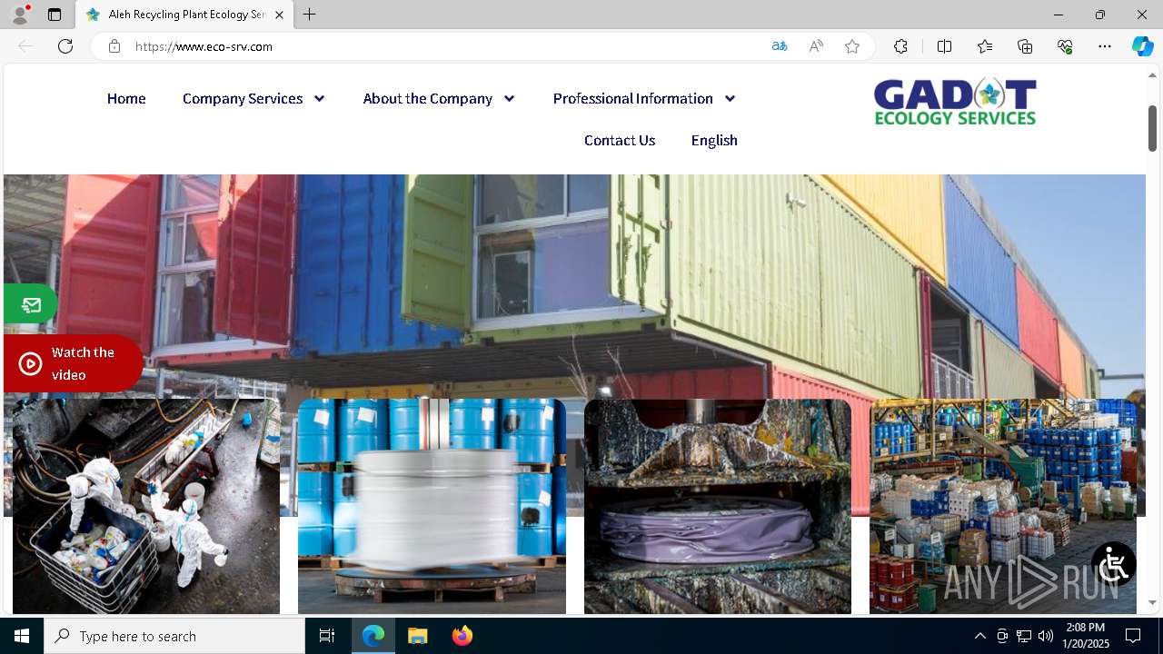Open the tab actions menu icon

coord(55,15)
